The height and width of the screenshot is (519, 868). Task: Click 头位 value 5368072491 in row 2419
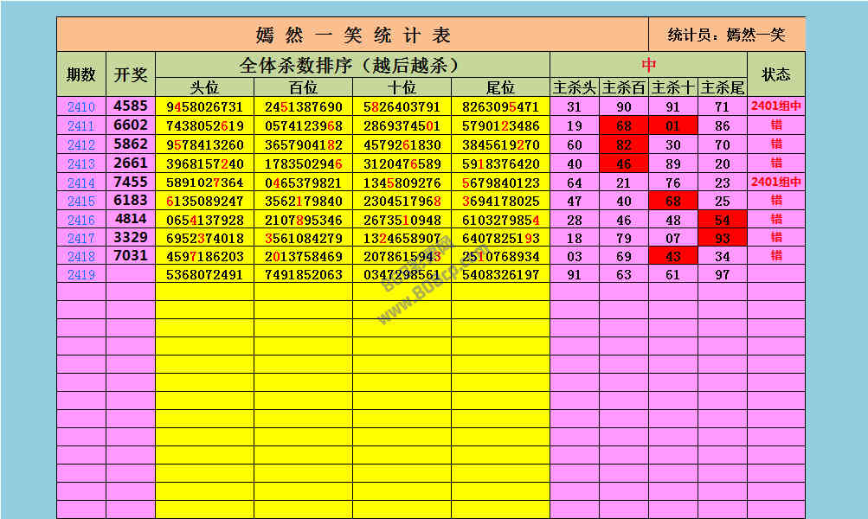[x=205, y=275]
